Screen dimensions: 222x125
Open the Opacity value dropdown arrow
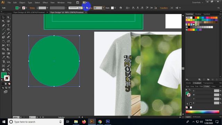[103, 8]
